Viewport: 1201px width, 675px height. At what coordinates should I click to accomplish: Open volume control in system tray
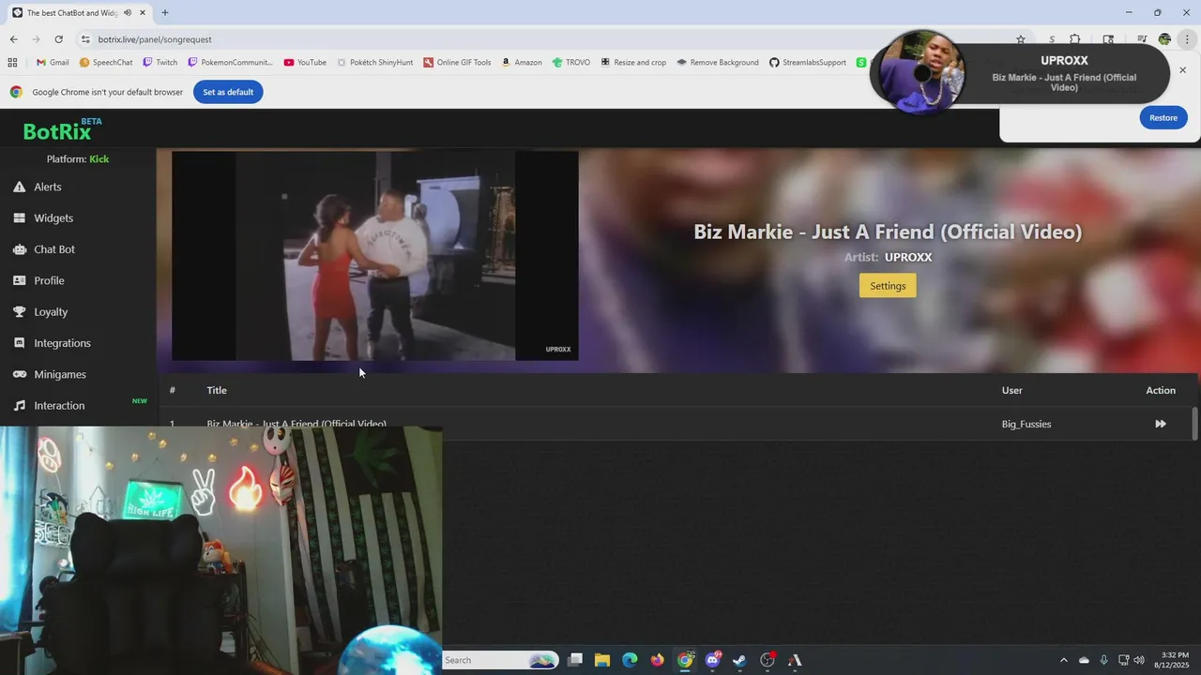pos(1139,660)
